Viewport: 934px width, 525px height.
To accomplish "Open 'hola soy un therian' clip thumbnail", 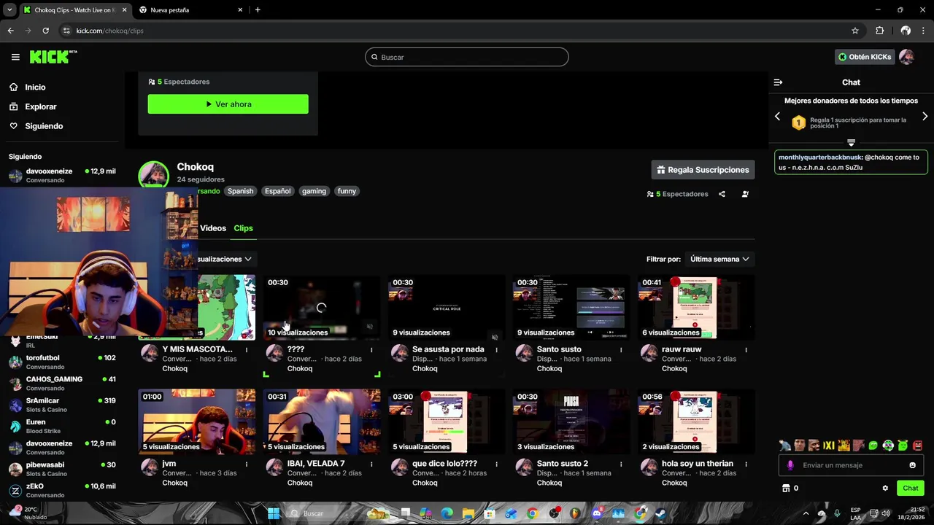I will (696, 421).
